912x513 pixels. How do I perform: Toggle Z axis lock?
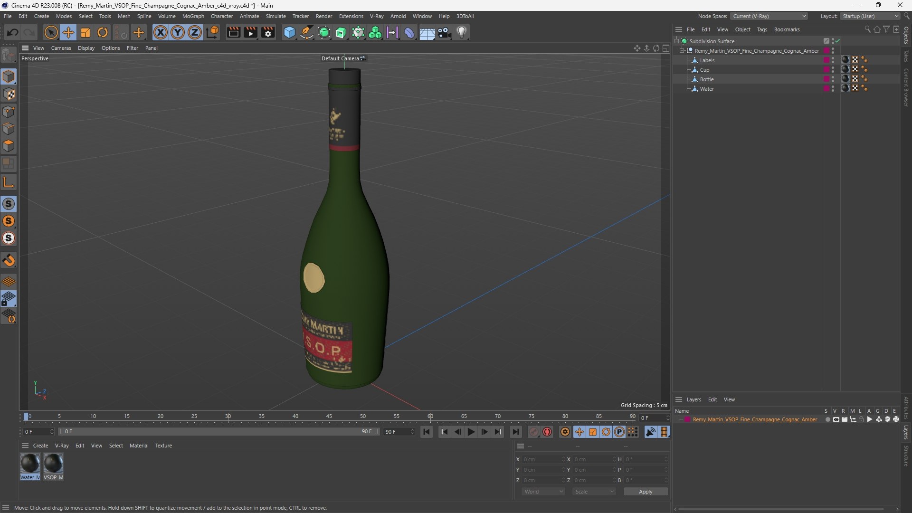point(195,32)
